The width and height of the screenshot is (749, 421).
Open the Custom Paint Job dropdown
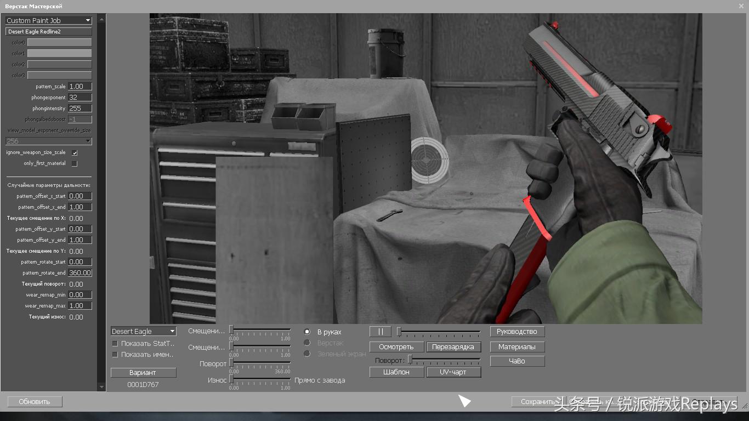tap(48, 20)
